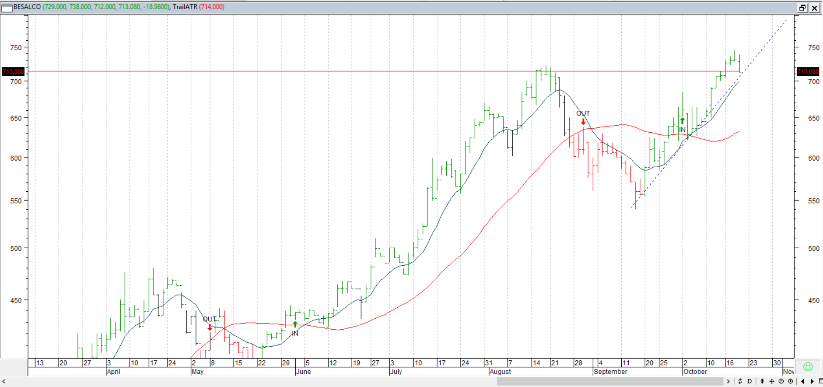
Task: Click the panel list icon at far right
Action: [x=821, y=381]
